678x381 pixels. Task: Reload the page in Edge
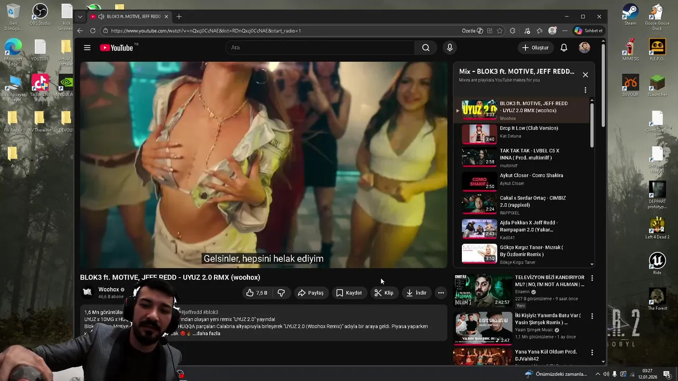click(x=93, y=31)
